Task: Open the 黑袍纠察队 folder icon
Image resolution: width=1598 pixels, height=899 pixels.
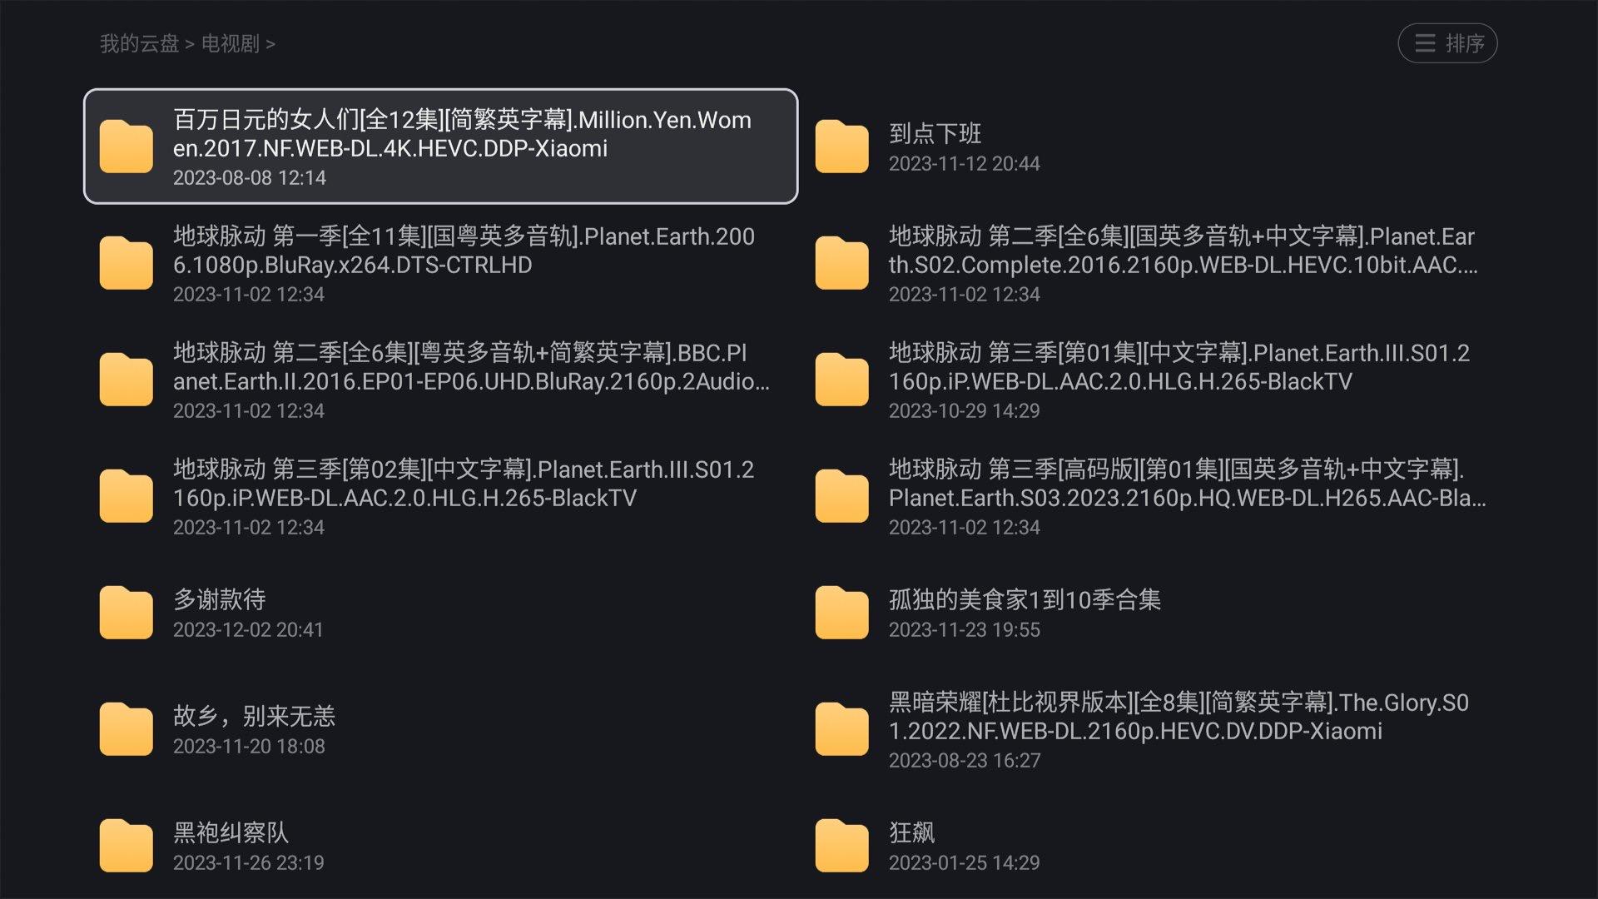Action: (x=126, y=845)
